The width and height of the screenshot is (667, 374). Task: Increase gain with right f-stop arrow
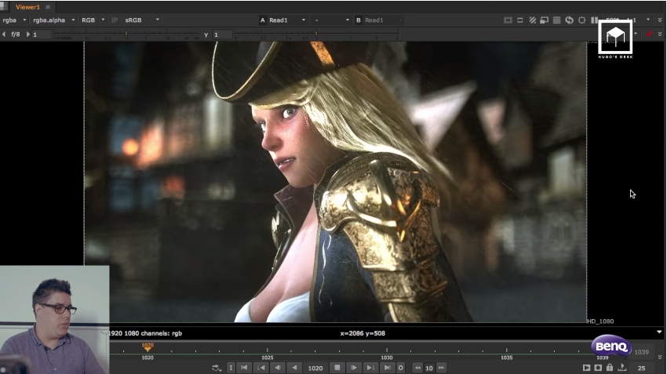click(x=28, y=34)
